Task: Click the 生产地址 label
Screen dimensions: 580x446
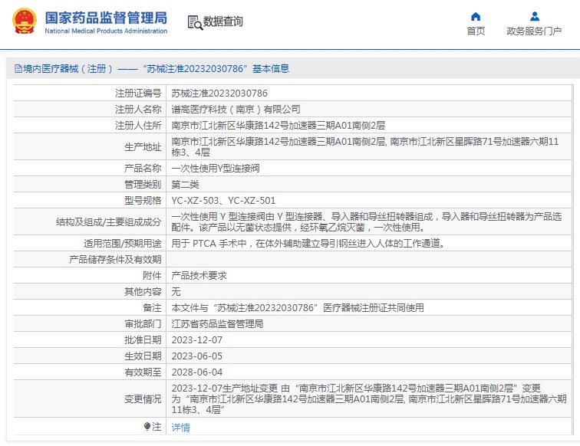Action: click(143, 146)
